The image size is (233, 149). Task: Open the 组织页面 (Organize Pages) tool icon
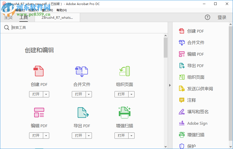124,71
